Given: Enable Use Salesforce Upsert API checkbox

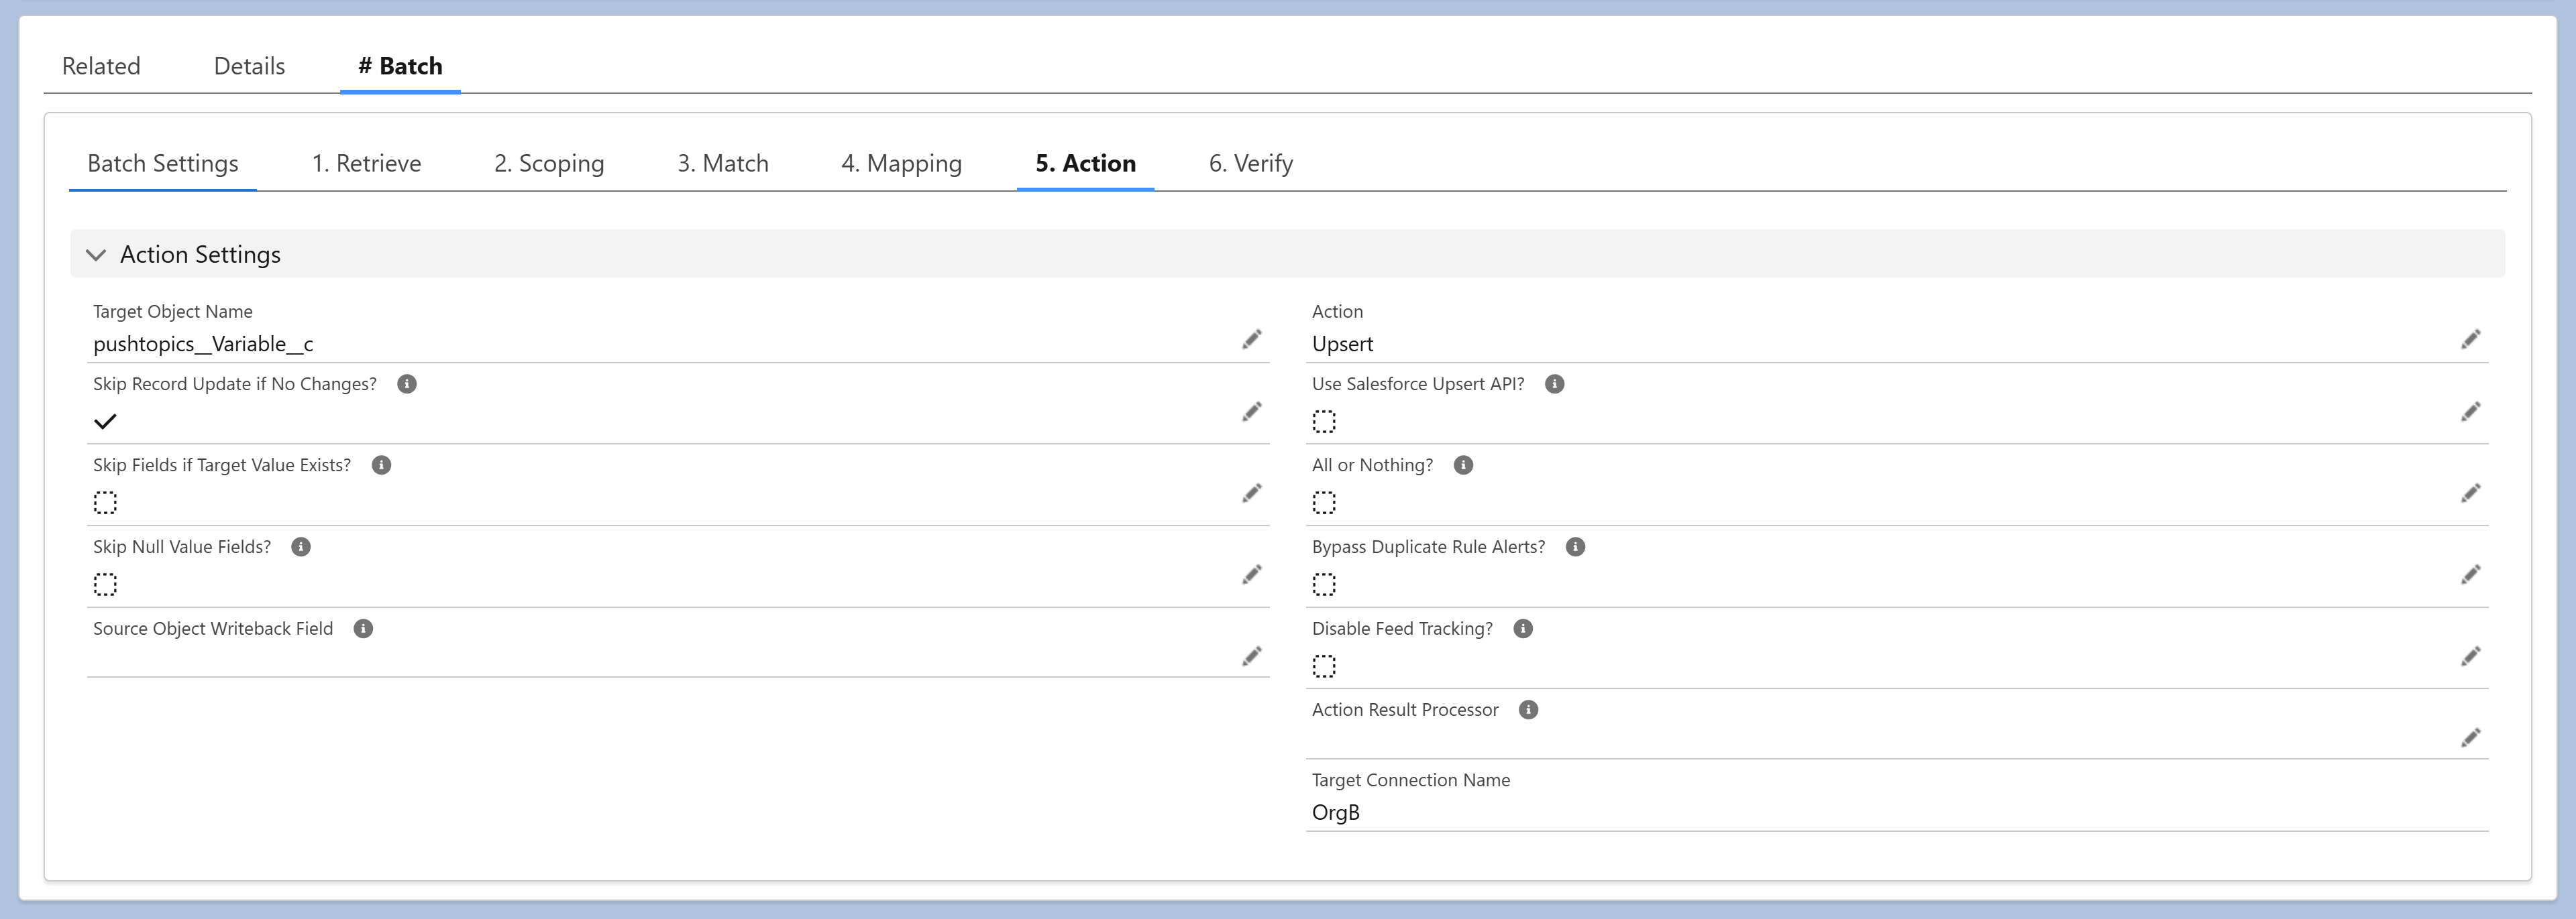Looking at the screenshot, I should tap(1324, 422).
